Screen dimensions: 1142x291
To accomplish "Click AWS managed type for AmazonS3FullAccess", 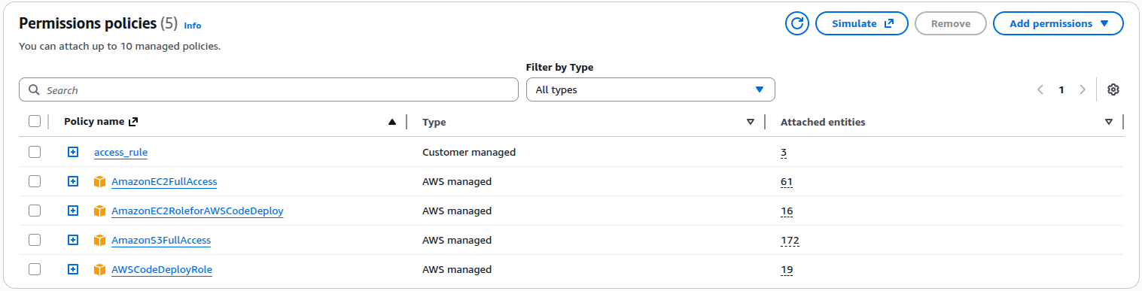I will coord(457,241).
